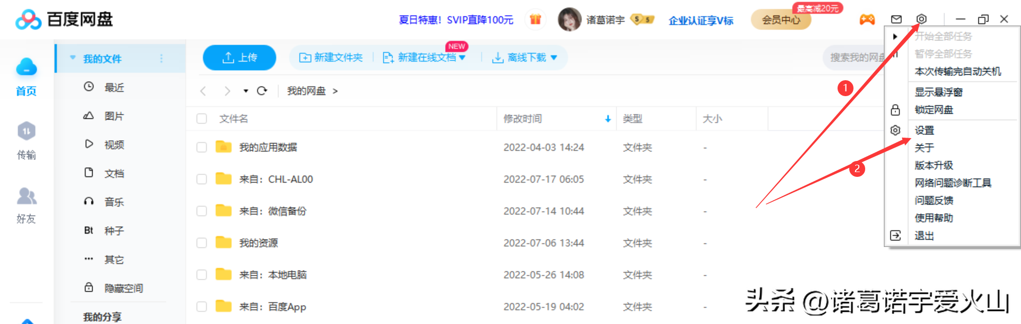Image resolution: width=1021 pixels, height=324 pixels.
Task: Click the three-dot menu beside 我的文件
Action: click(x=161, y=58)
